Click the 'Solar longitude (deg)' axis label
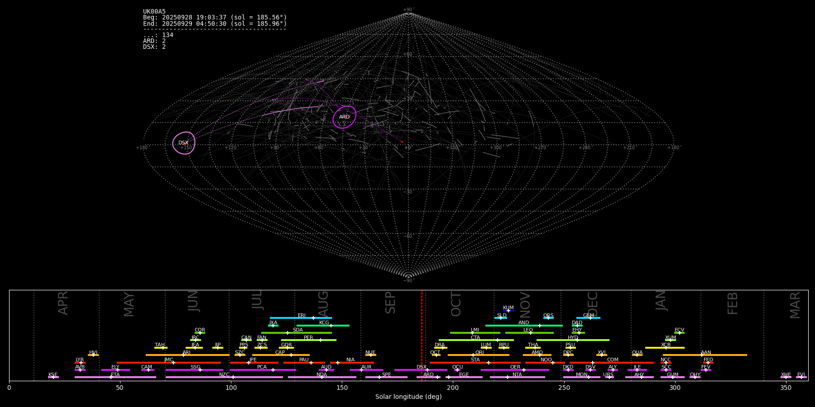The width and height of the screenshot is (815, 407). tap(408, 397)
